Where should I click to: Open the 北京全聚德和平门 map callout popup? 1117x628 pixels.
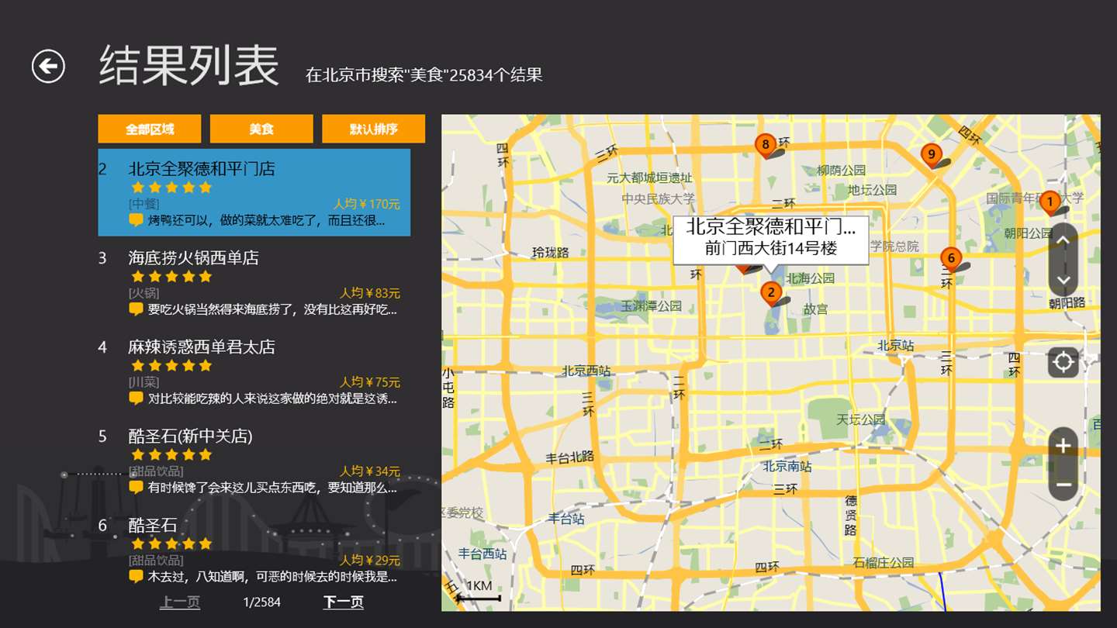point(770,240)
